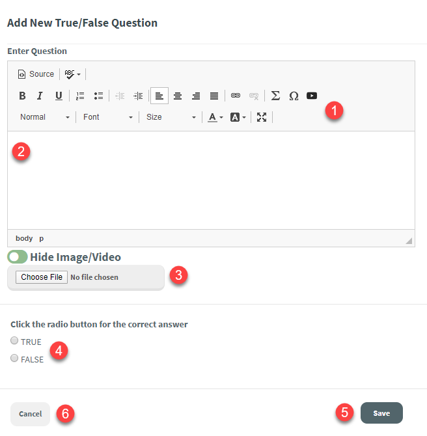427x436 pixels.
Task: Click Choose File to upload media
Action: (42, 277)
